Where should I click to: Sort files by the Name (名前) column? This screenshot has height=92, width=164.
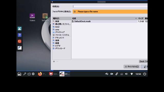coord(105,18)
